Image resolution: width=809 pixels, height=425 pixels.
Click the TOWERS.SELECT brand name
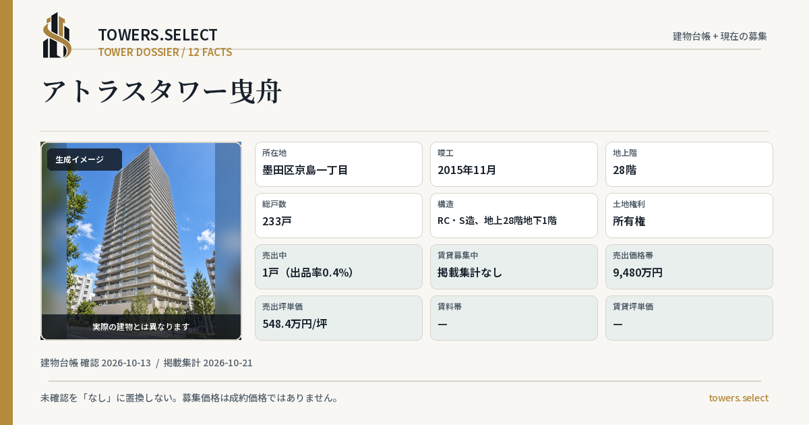[158, 35]
